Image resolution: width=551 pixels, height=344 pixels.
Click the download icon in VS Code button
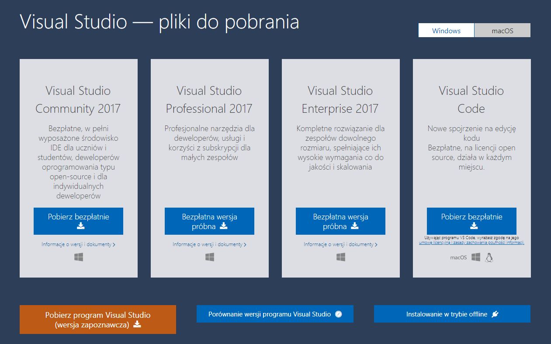pos(474,226)
